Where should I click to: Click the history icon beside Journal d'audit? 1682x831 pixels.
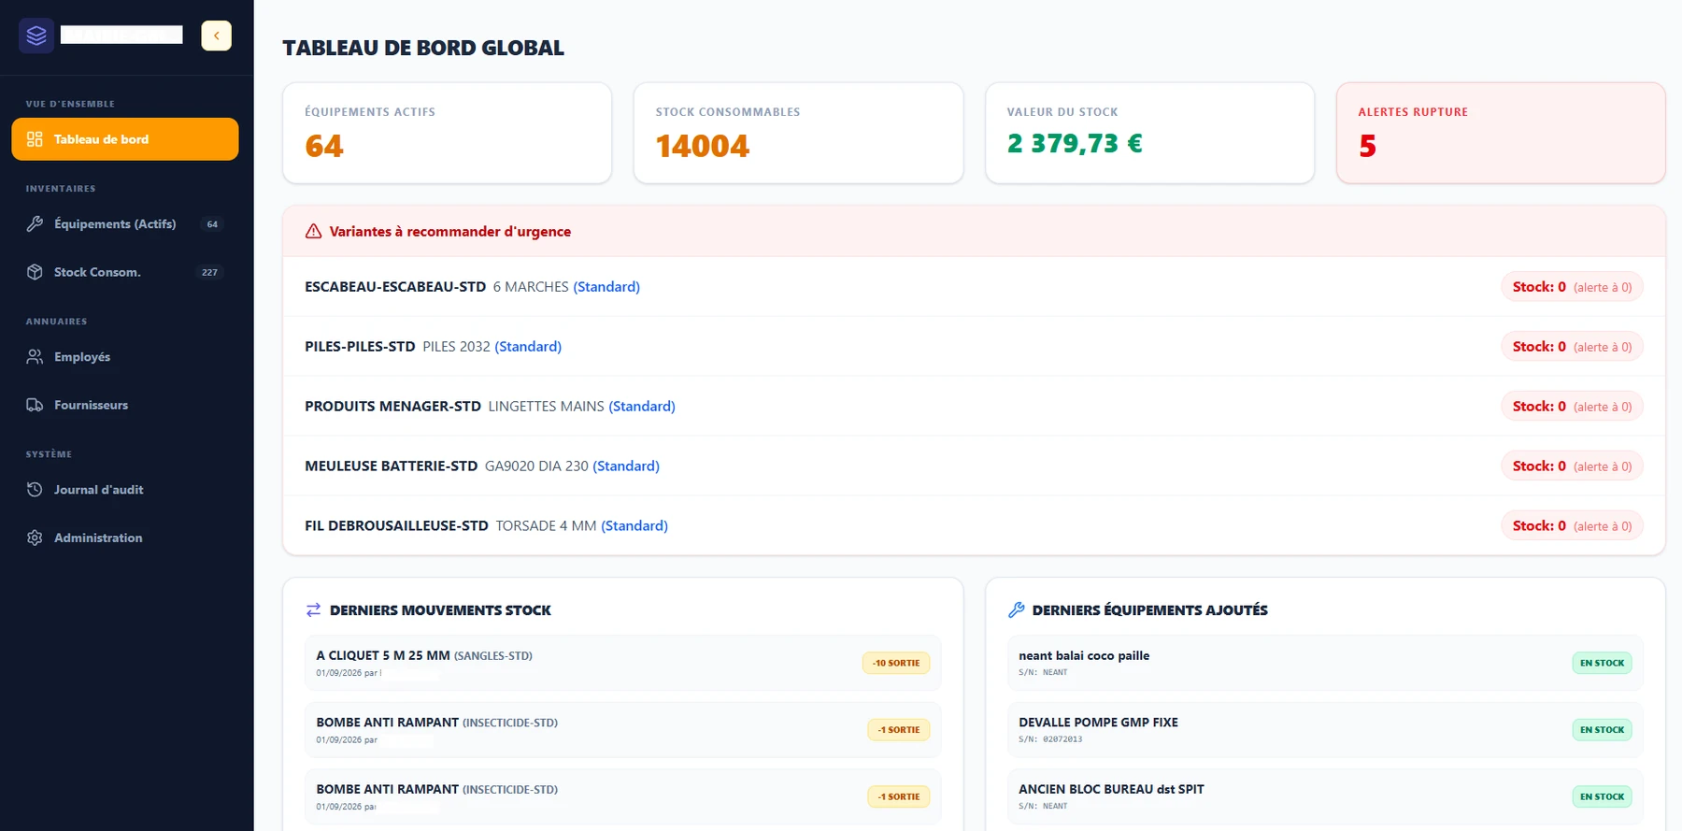(x=35, y=490)
